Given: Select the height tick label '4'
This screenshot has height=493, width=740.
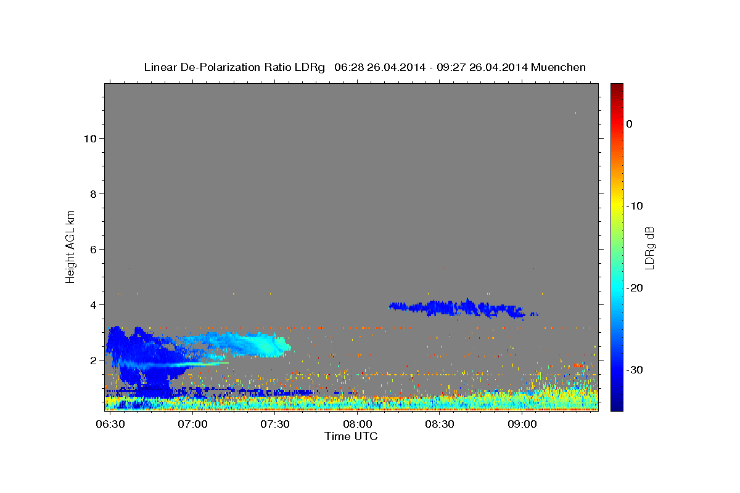Looking at the screenshot, I should 93,304.
